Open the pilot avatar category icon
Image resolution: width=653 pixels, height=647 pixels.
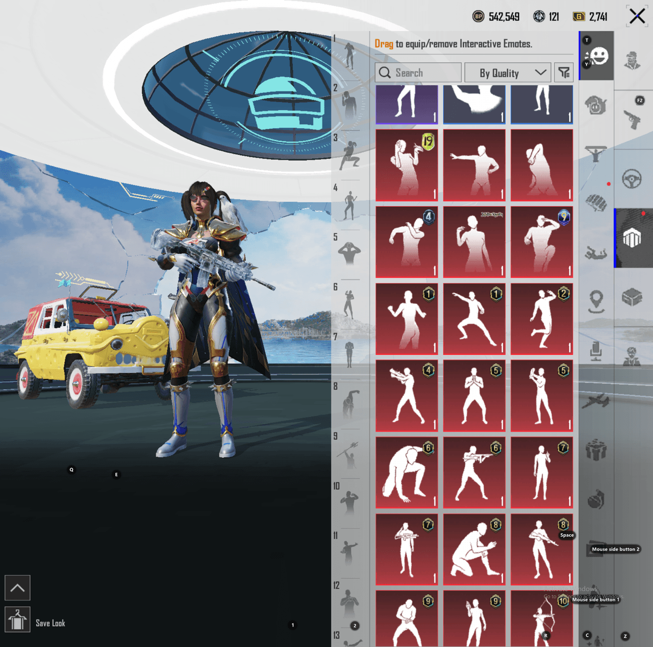click(x=632, y=356)
